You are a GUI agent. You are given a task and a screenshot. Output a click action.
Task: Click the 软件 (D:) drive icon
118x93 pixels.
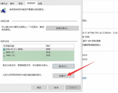tap(5, 52)
